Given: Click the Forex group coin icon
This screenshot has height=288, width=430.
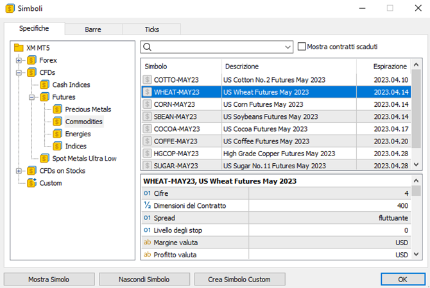Looking at the screenshot, I should [31, 60].
